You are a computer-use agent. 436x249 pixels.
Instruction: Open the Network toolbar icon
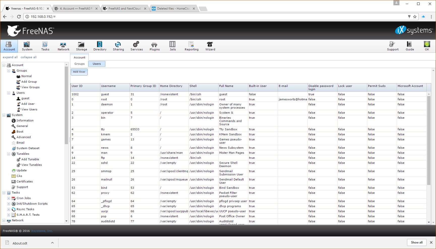click(x=63, y=46)
